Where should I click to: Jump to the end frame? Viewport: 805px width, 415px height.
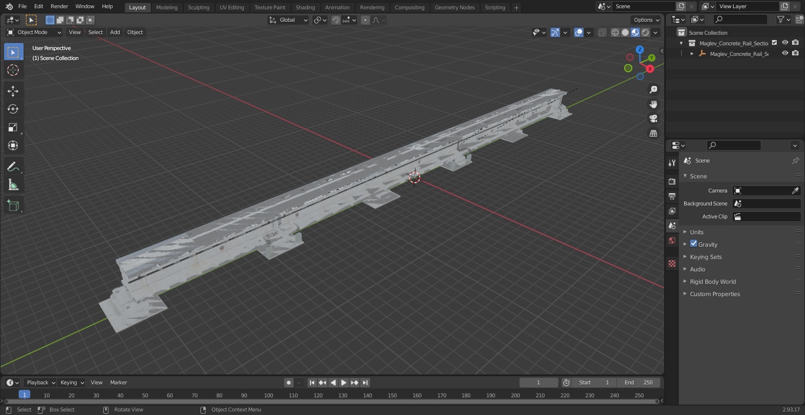coord(365,383)
